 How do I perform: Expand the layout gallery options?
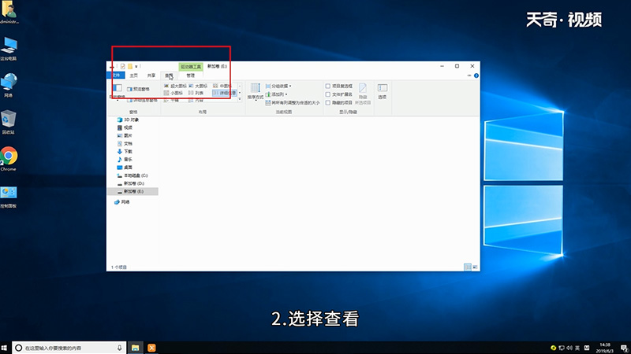240,100
